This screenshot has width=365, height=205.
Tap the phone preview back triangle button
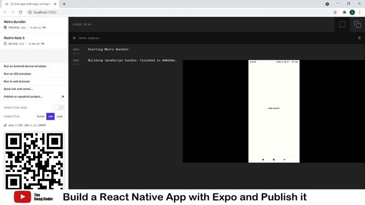click(284, 159)
